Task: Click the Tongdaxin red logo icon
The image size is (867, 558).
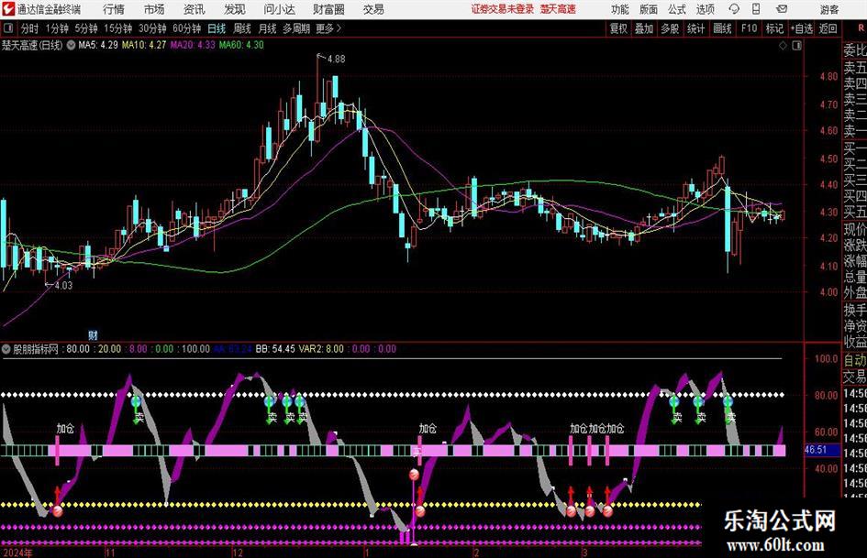Action: pos(8,9)
